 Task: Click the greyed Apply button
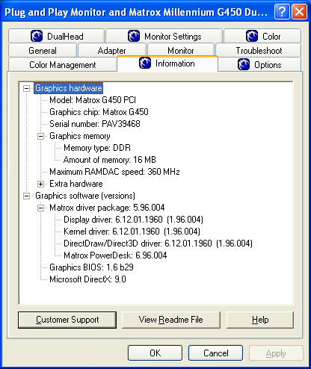coord(276,353)
